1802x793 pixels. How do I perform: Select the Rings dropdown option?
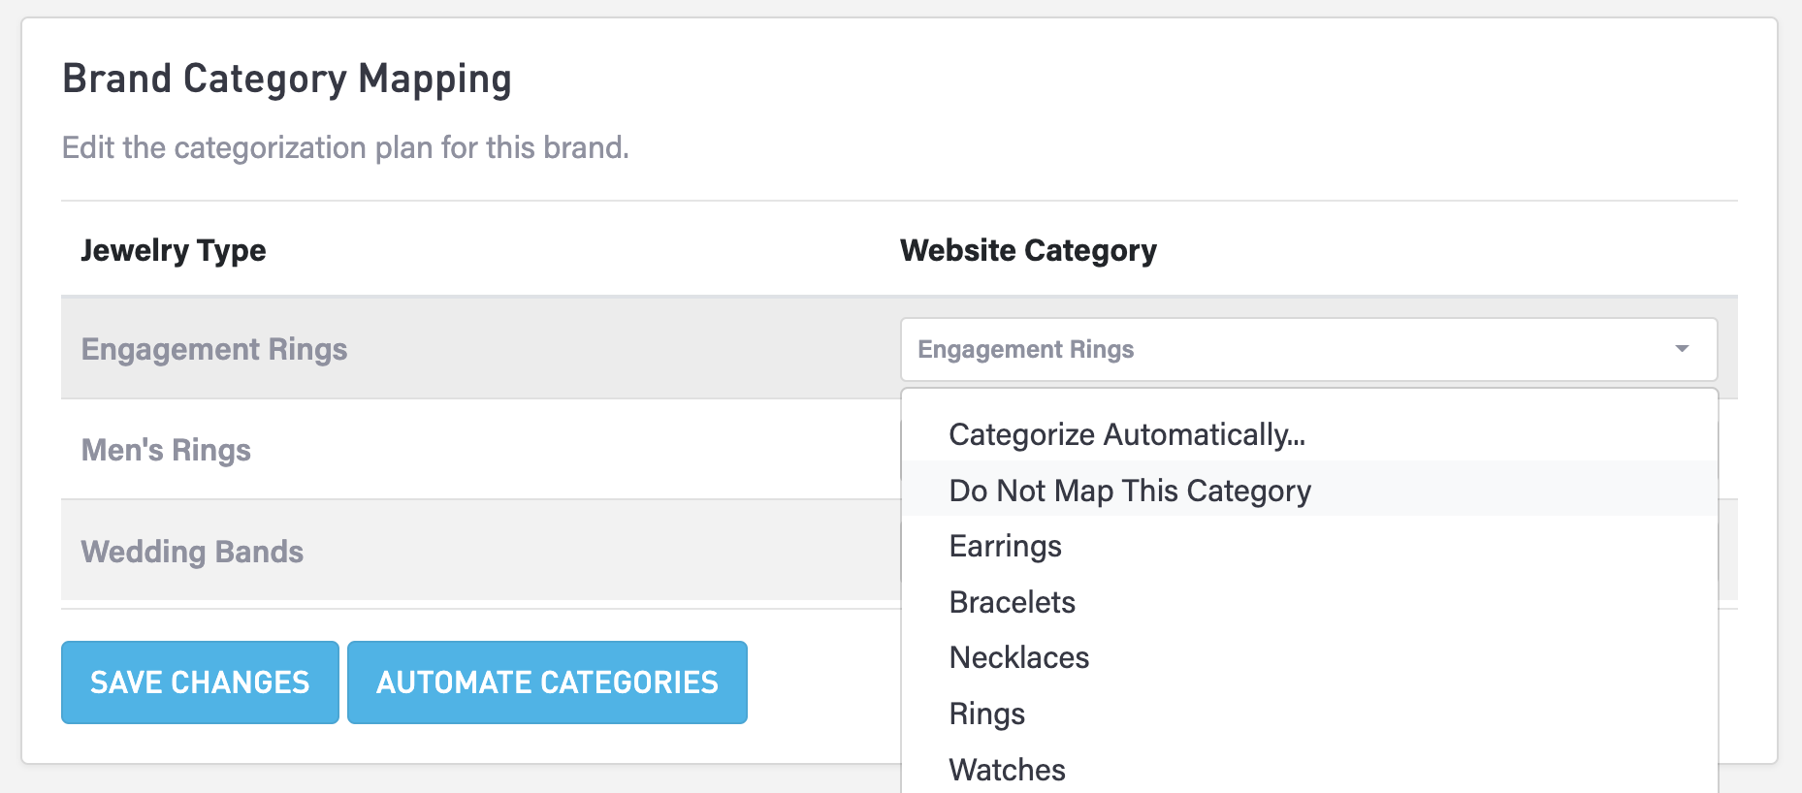coord(986,714)
